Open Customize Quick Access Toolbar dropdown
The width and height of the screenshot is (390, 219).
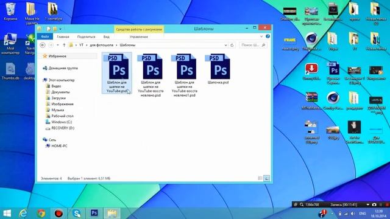(x=60, y=29)
